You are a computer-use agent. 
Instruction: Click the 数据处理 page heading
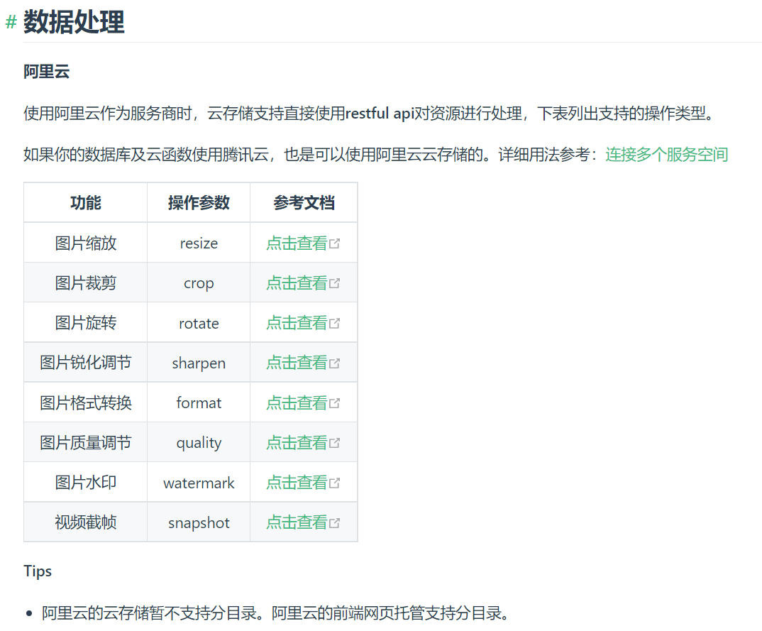[74, 23]
